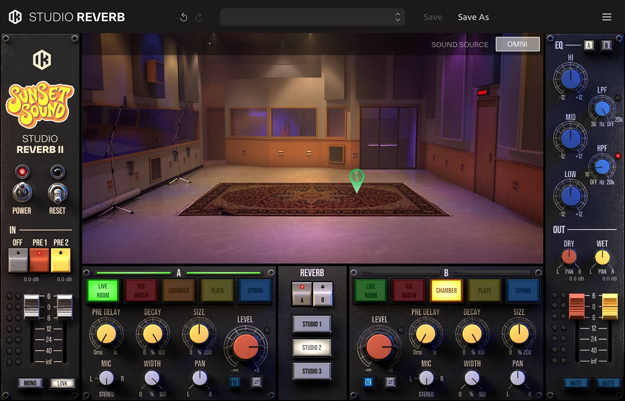Choose the STUDIO 3 button
625x401 pixels.
pyautogui.click(x=312, y=371)
